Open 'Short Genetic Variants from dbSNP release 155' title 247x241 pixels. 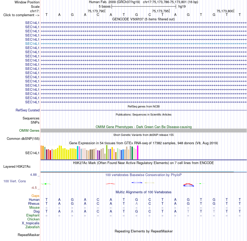pos(144,135)
